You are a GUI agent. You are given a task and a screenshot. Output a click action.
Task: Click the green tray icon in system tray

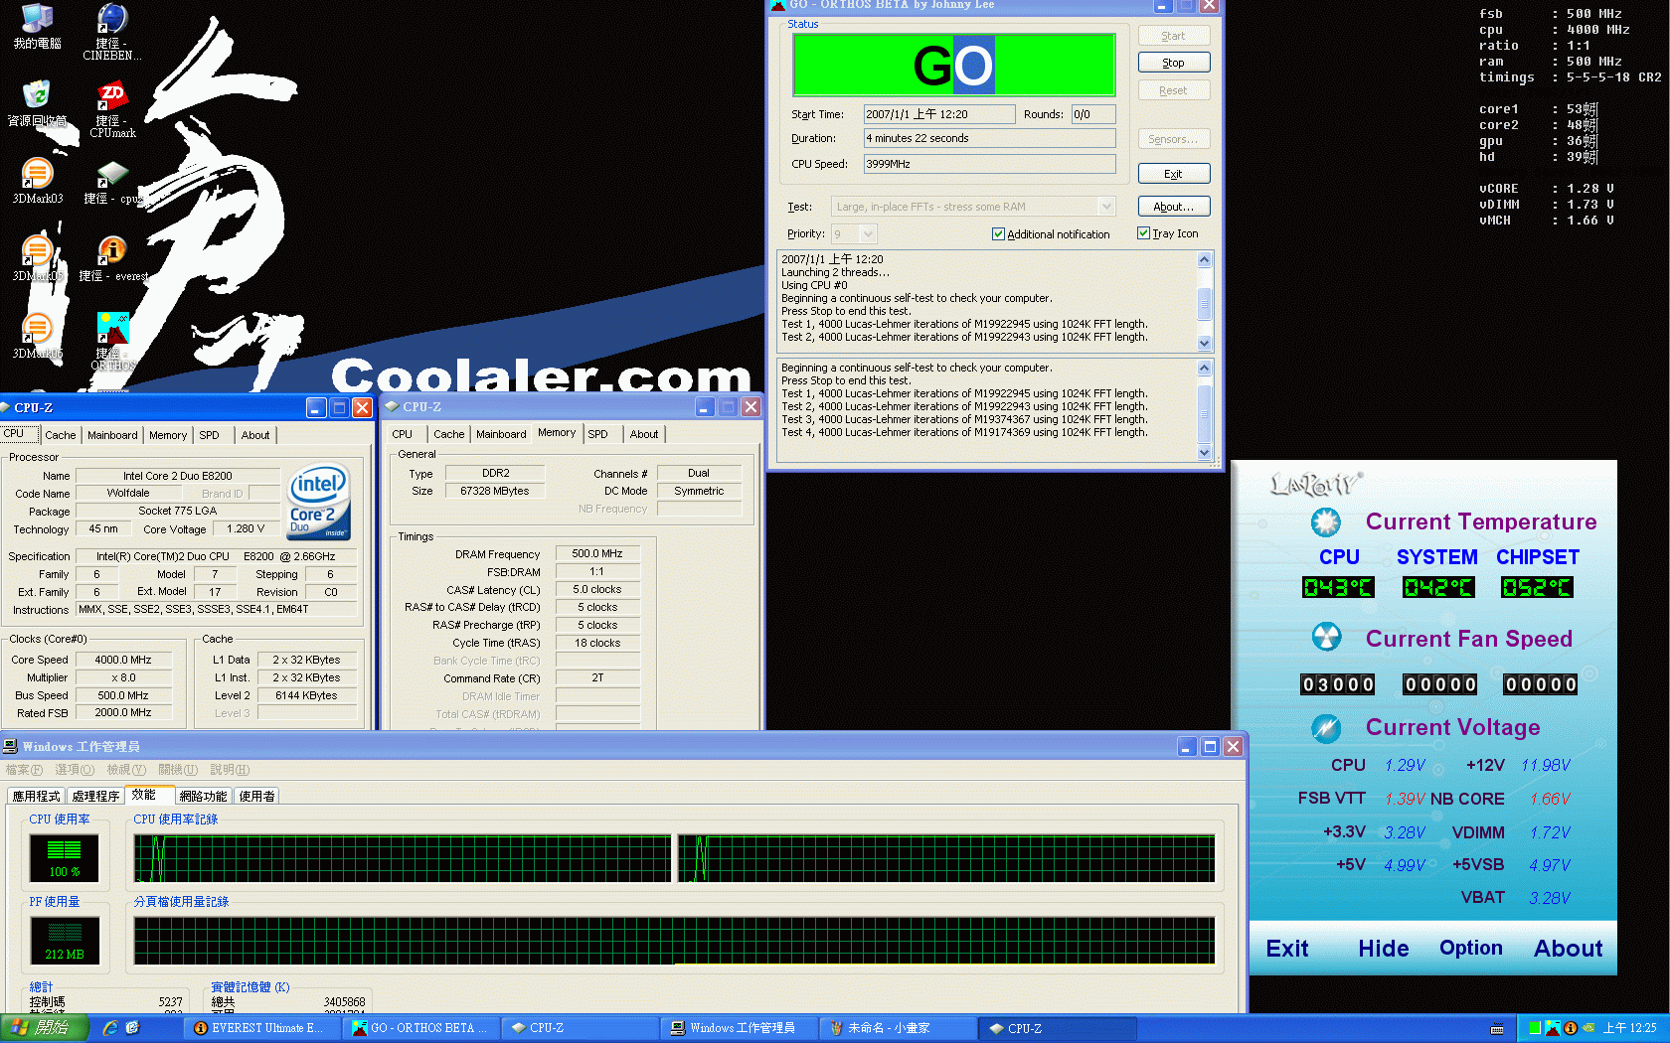click(1535, 1028)
